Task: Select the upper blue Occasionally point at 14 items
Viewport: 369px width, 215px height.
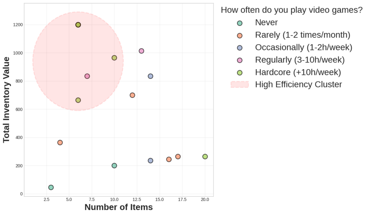Action: pos(151,76)
